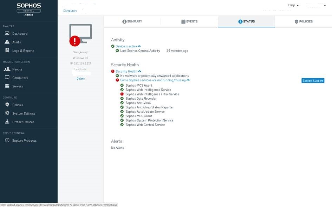The image size is (332, 207).
Task: Collapse the Device is active section
Action: 139,46
